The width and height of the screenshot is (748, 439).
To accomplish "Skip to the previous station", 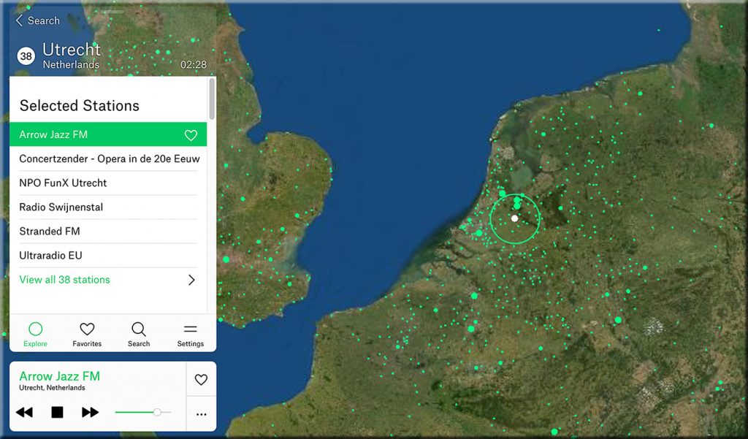I will (24, 412).
